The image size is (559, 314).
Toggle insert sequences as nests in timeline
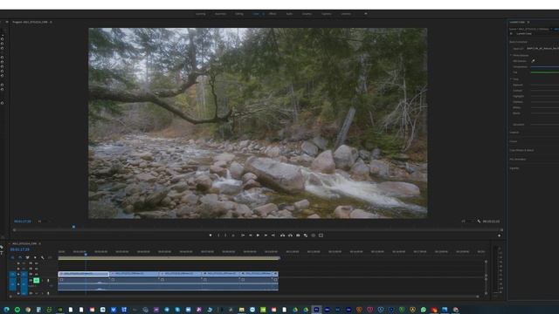[12, 257]
